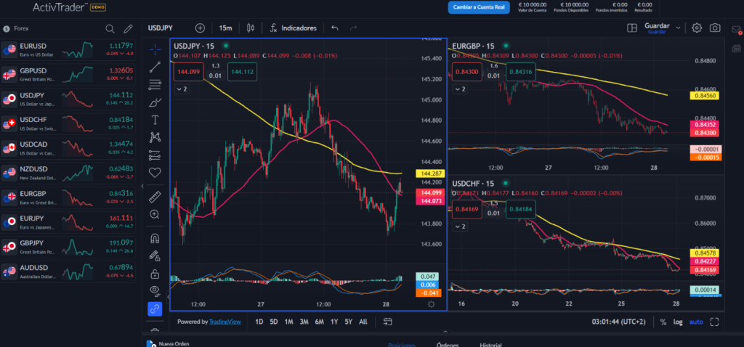The height and width of the screenshot is (347, 744).
Task: Toggle hide all drawings eye icon
Action: [154, 291]
